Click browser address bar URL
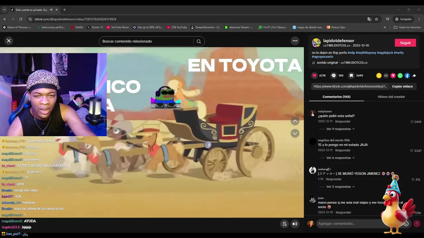This screenshot has width=424, height=238. (x=76, y=19)
